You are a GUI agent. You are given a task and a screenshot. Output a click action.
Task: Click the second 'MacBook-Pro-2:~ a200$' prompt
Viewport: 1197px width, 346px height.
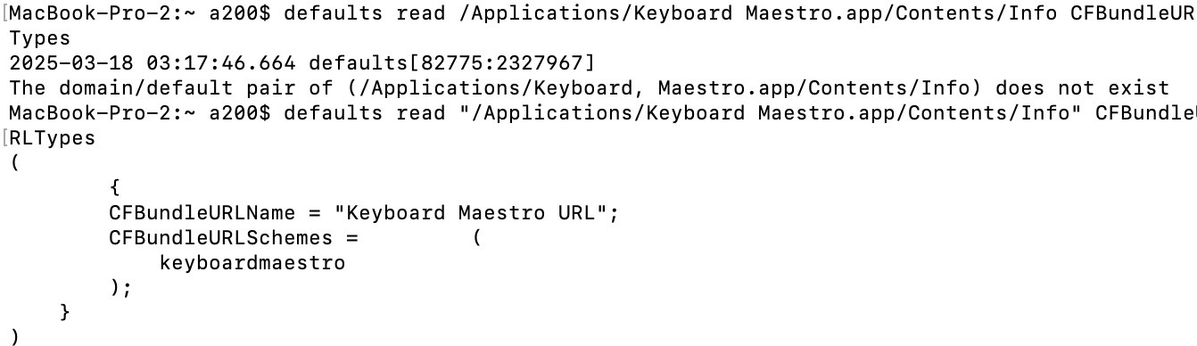tap(140, 113)
